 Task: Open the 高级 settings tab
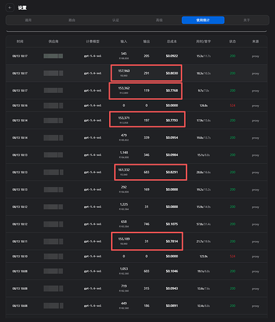pos(159,20)
